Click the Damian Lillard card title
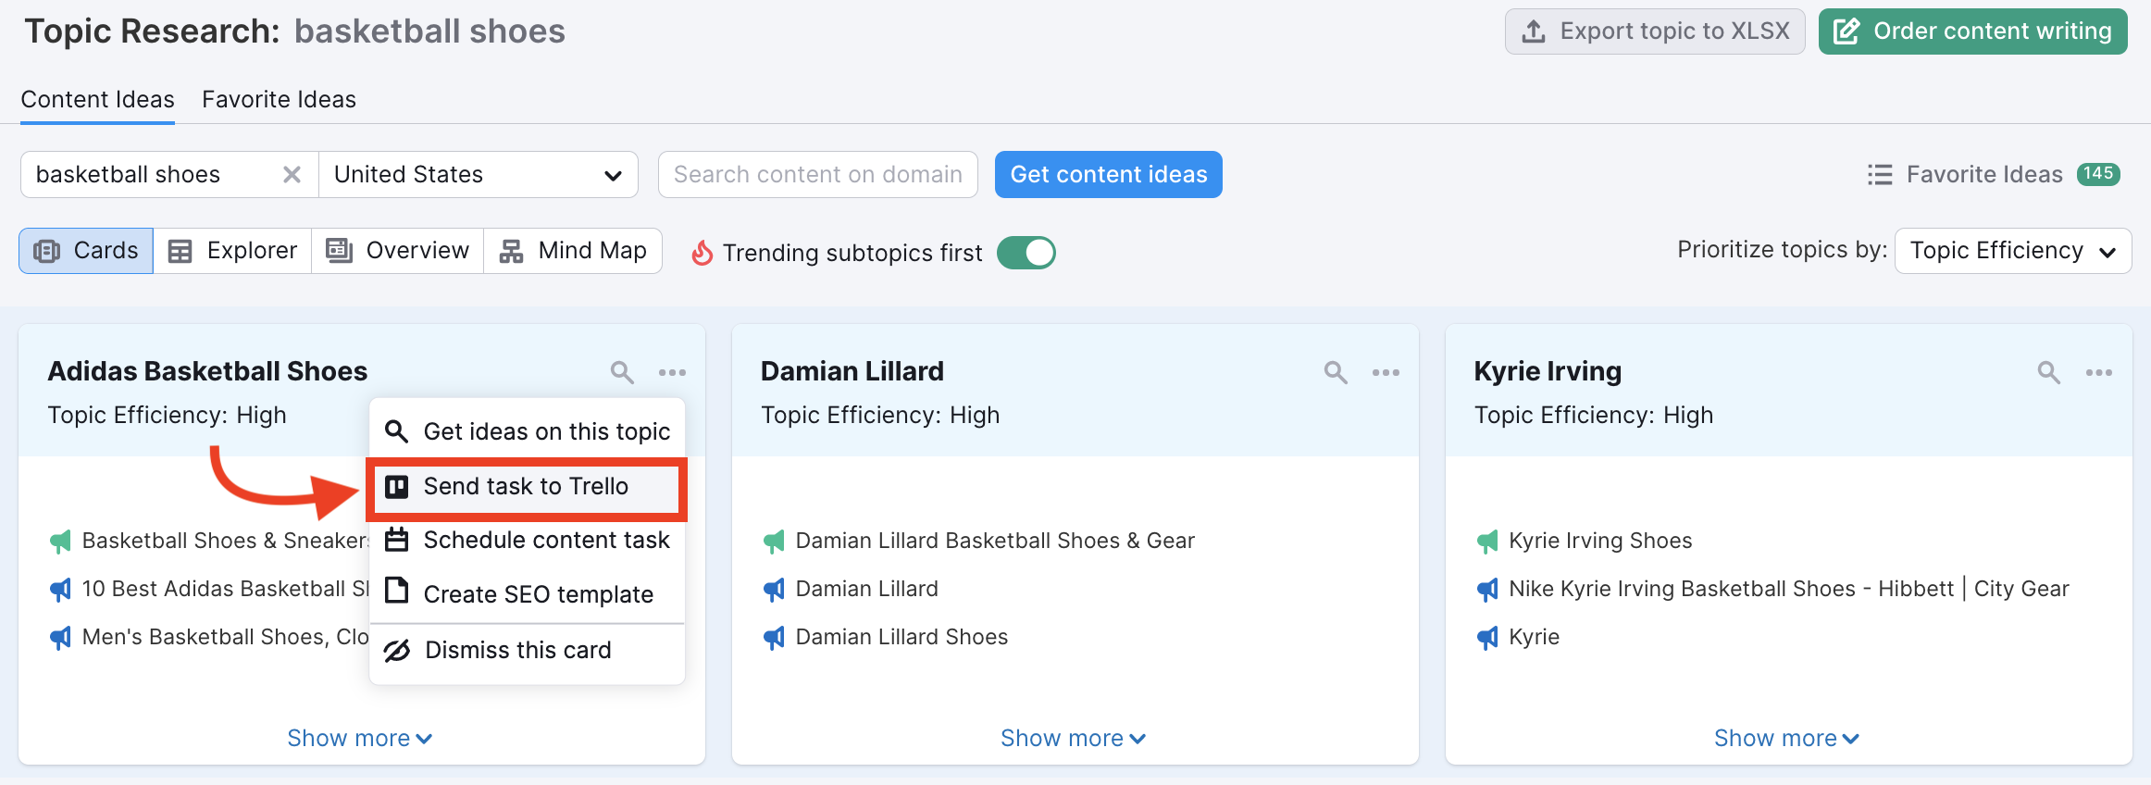The image size is (2151, 785). (852, 371)
